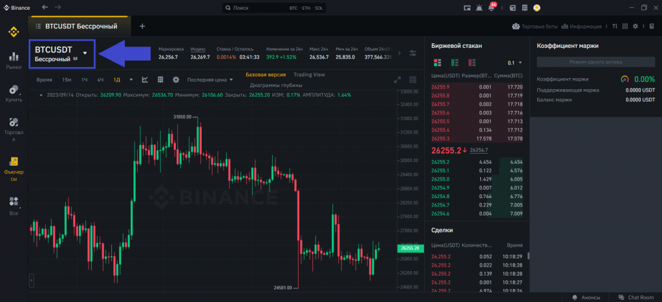The width and height of the screenshot is (662, 302).
Task: Click the Поиск search field
Action: (x=275, y=8)
